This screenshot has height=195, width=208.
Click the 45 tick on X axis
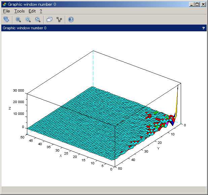click(x=31, y=140)
